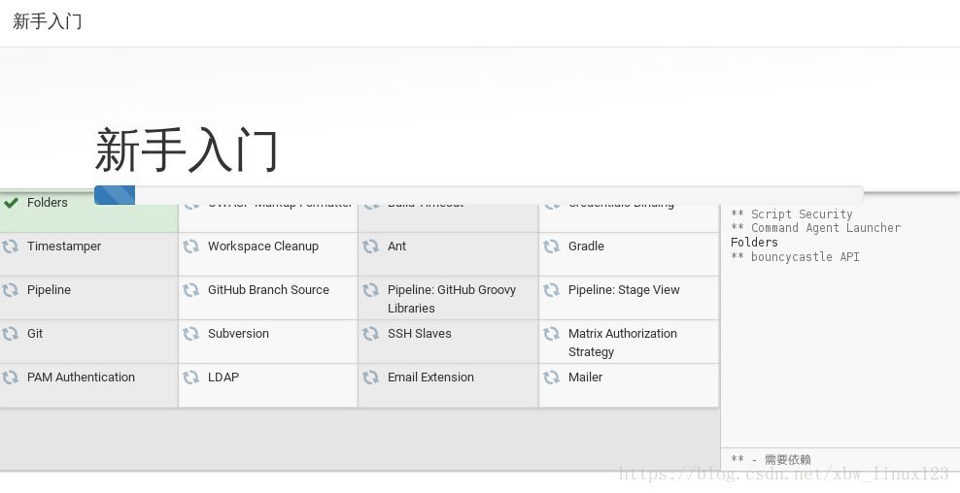Click the '** - 需要依赖' legend note
The width and height of the screenshot is (960, 493).
771,459
